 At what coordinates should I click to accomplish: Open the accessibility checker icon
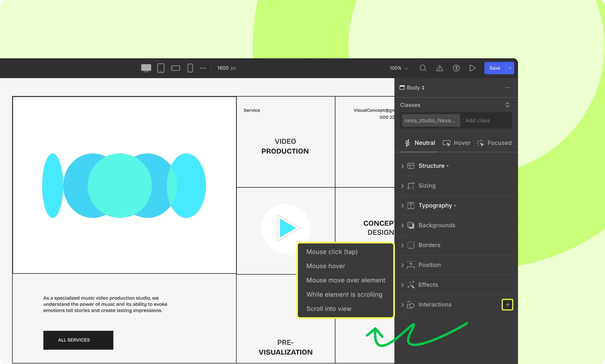pyautogui.click(x=456, y=68)
